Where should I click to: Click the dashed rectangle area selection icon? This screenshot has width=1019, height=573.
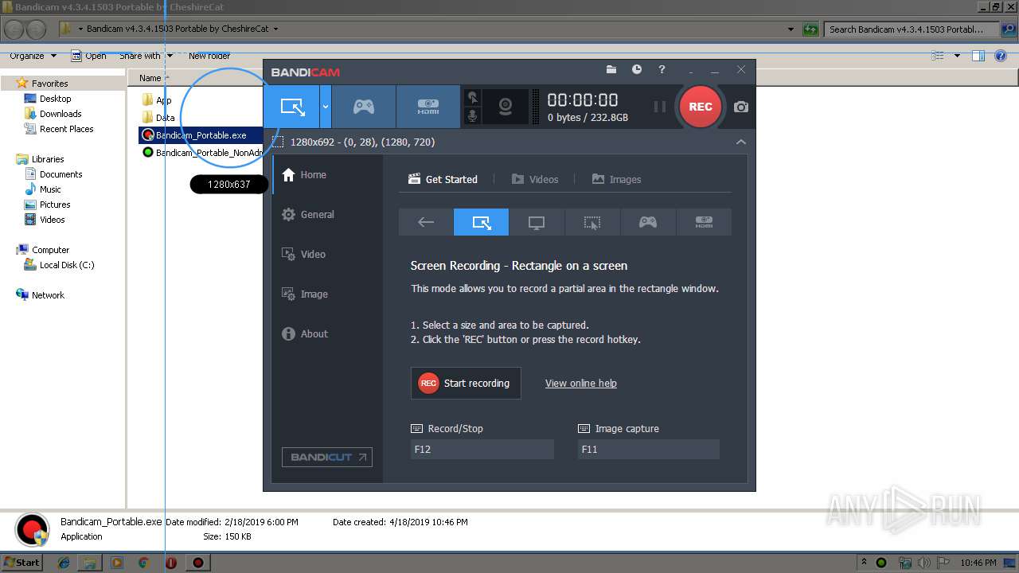coord(278,142)
